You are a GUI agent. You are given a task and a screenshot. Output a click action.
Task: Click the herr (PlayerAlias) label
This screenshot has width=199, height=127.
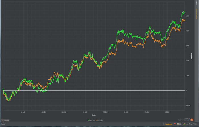tap(191, 124)
